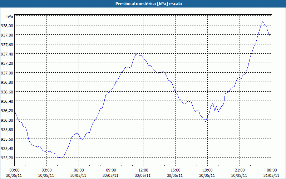286x179 pixels.
Task: Select the 935,40 y-axis label
Action: (x=7, y=148)
